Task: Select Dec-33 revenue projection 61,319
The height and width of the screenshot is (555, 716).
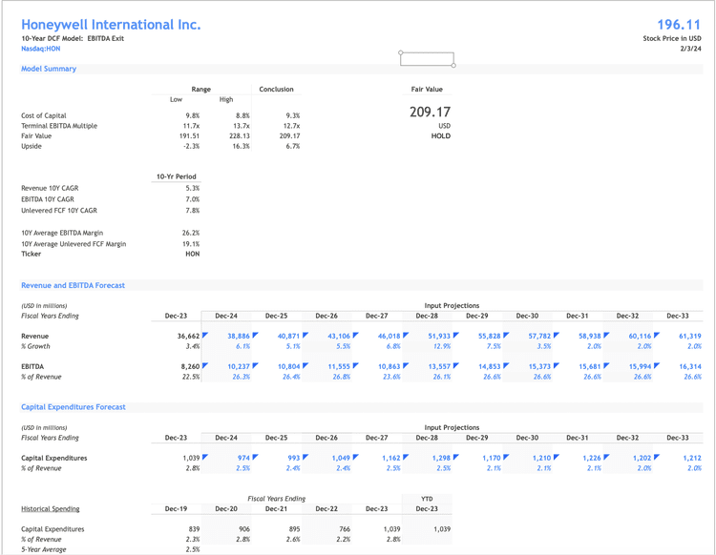Action: pos(690,336)
